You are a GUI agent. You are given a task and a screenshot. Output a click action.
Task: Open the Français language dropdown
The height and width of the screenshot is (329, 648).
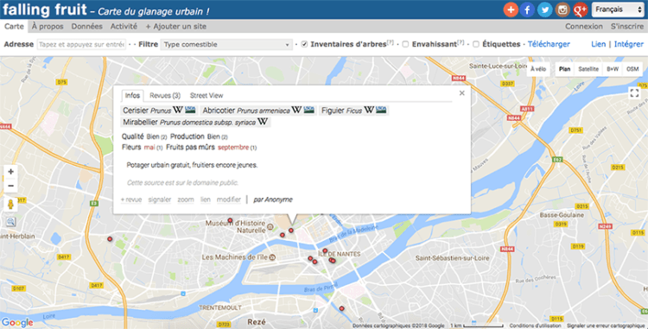(618, 9)
